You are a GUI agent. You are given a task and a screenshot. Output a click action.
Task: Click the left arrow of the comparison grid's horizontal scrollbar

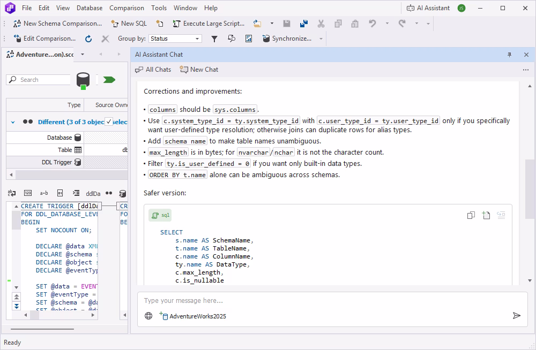tap(11, 175)
